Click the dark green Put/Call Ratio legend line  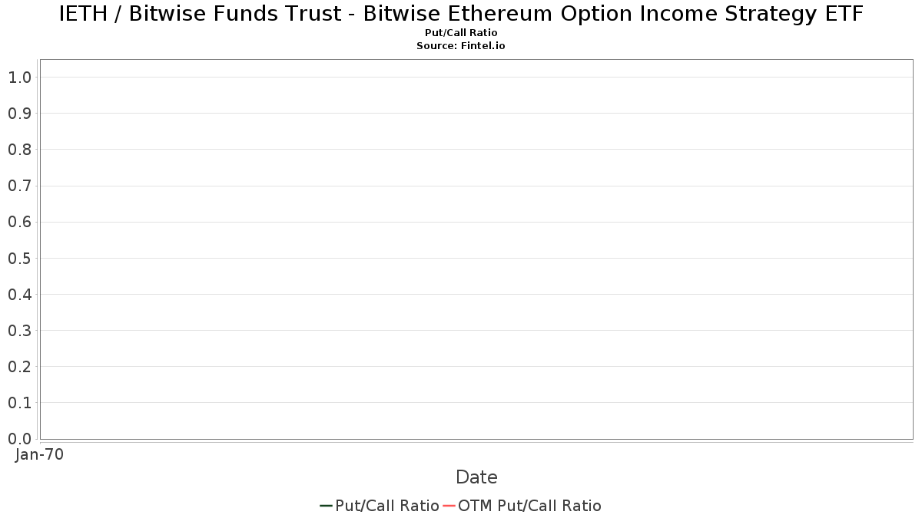[x=326, y=506]
